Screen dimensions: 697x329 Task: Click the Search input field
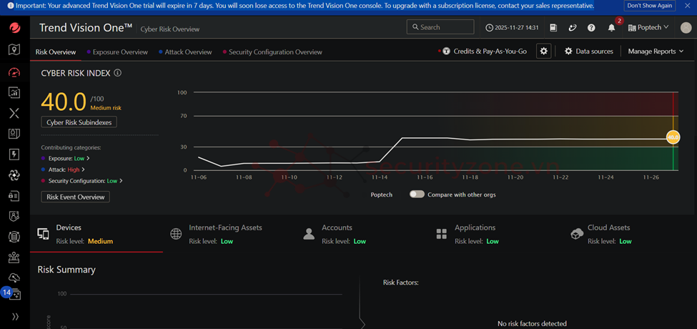tap(440, 27)
